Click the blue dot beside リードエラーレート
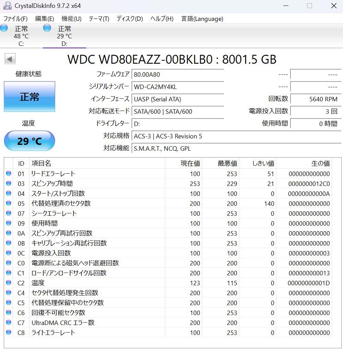343x350 pixels. 8,174
